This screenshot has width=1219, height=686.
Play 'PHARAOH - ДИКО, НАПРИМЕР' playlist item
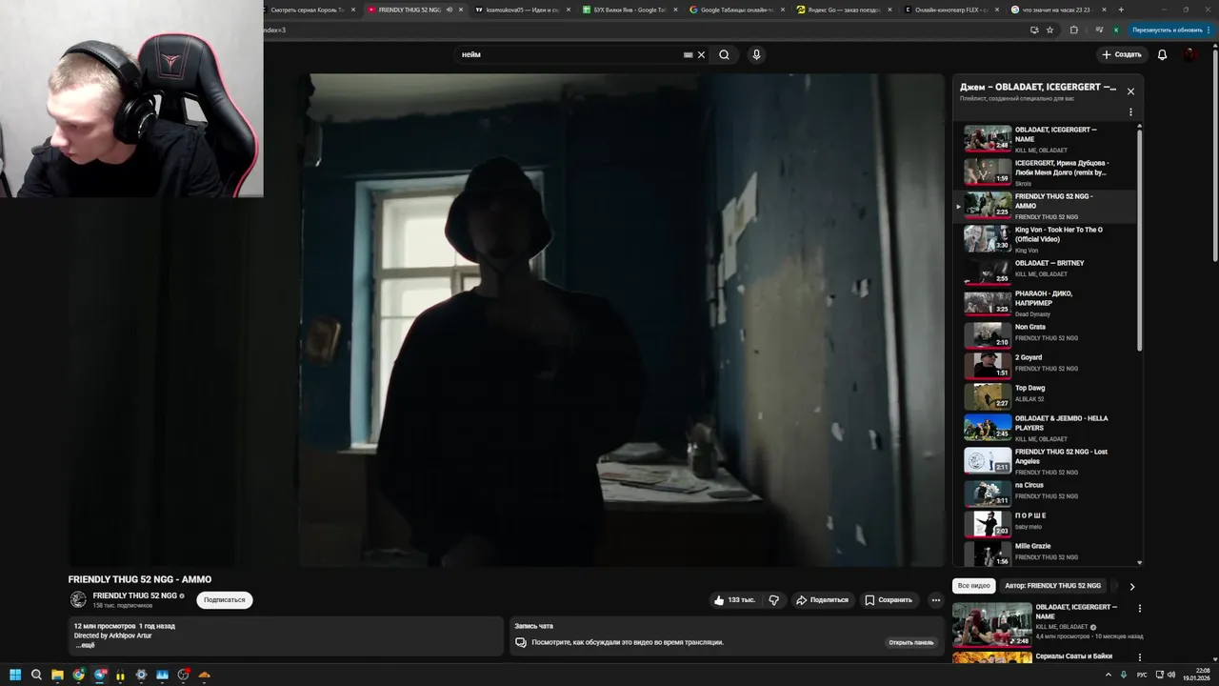[1046, 303]
